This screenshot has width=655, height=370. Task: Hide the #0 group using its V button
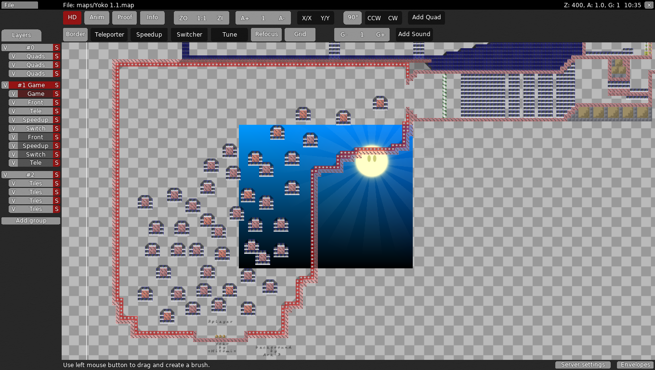(x=5, y=48)
